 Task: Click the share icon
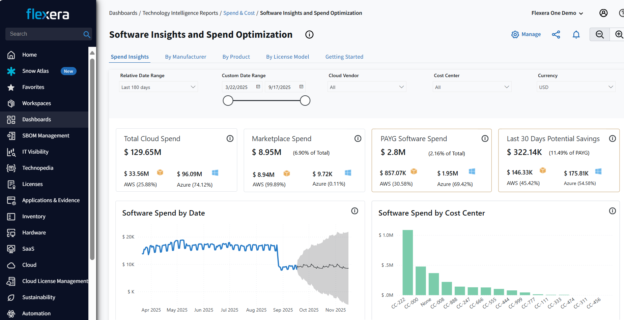(556, 34)
